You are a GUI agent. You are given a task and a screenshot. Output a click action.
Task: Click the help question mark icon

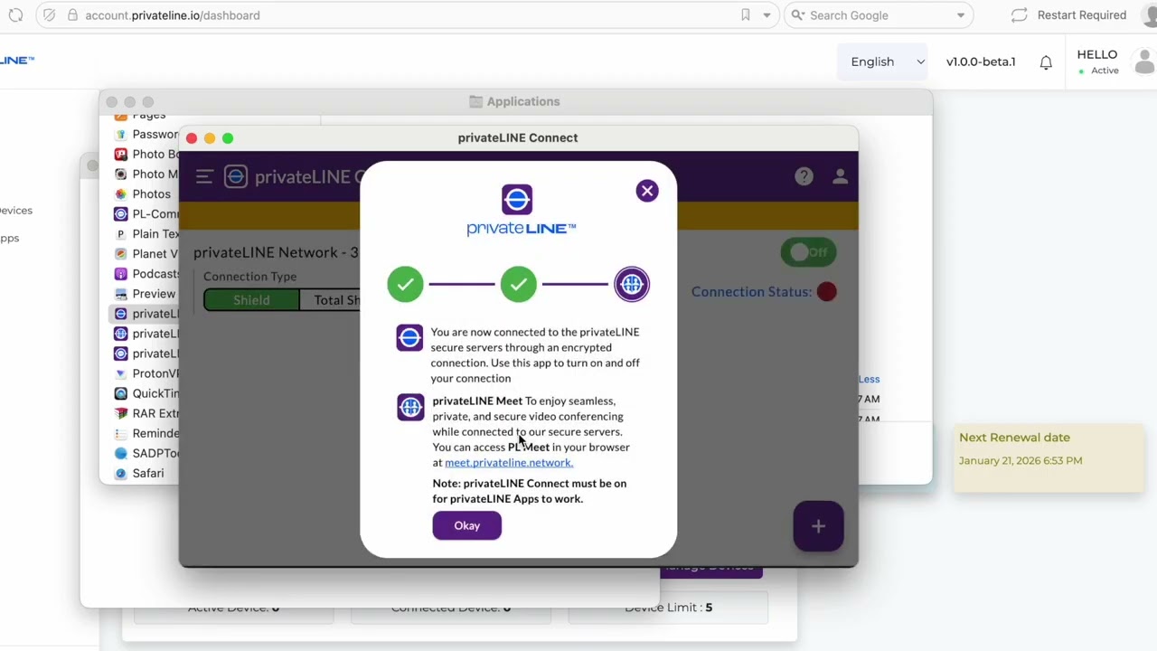click(x=804, y=176)
